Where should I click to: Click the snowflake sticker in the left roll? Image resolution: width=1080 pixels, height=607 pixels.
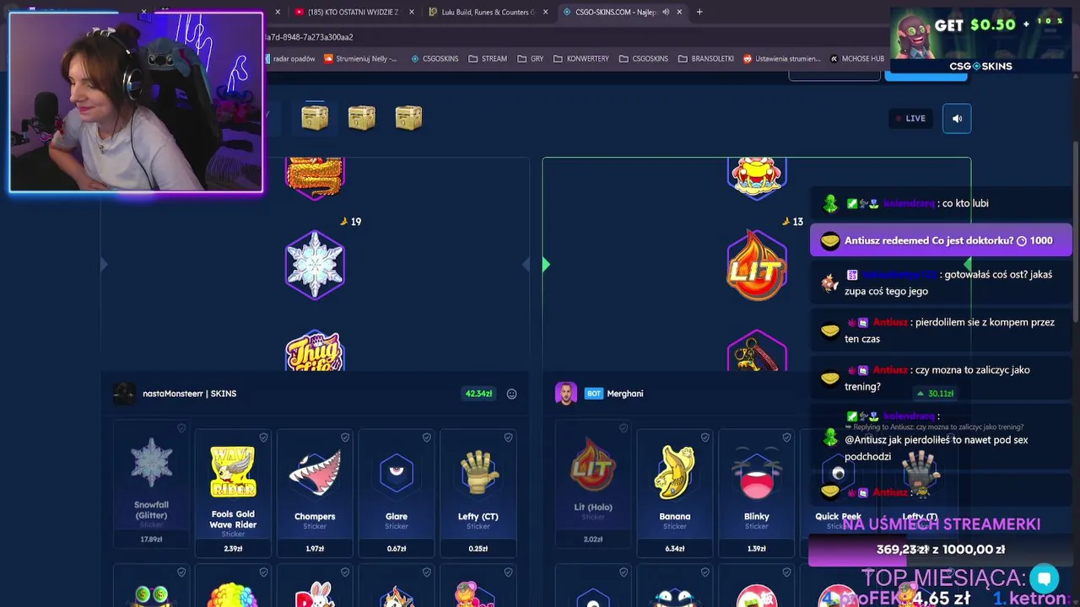tap(315, 265)
